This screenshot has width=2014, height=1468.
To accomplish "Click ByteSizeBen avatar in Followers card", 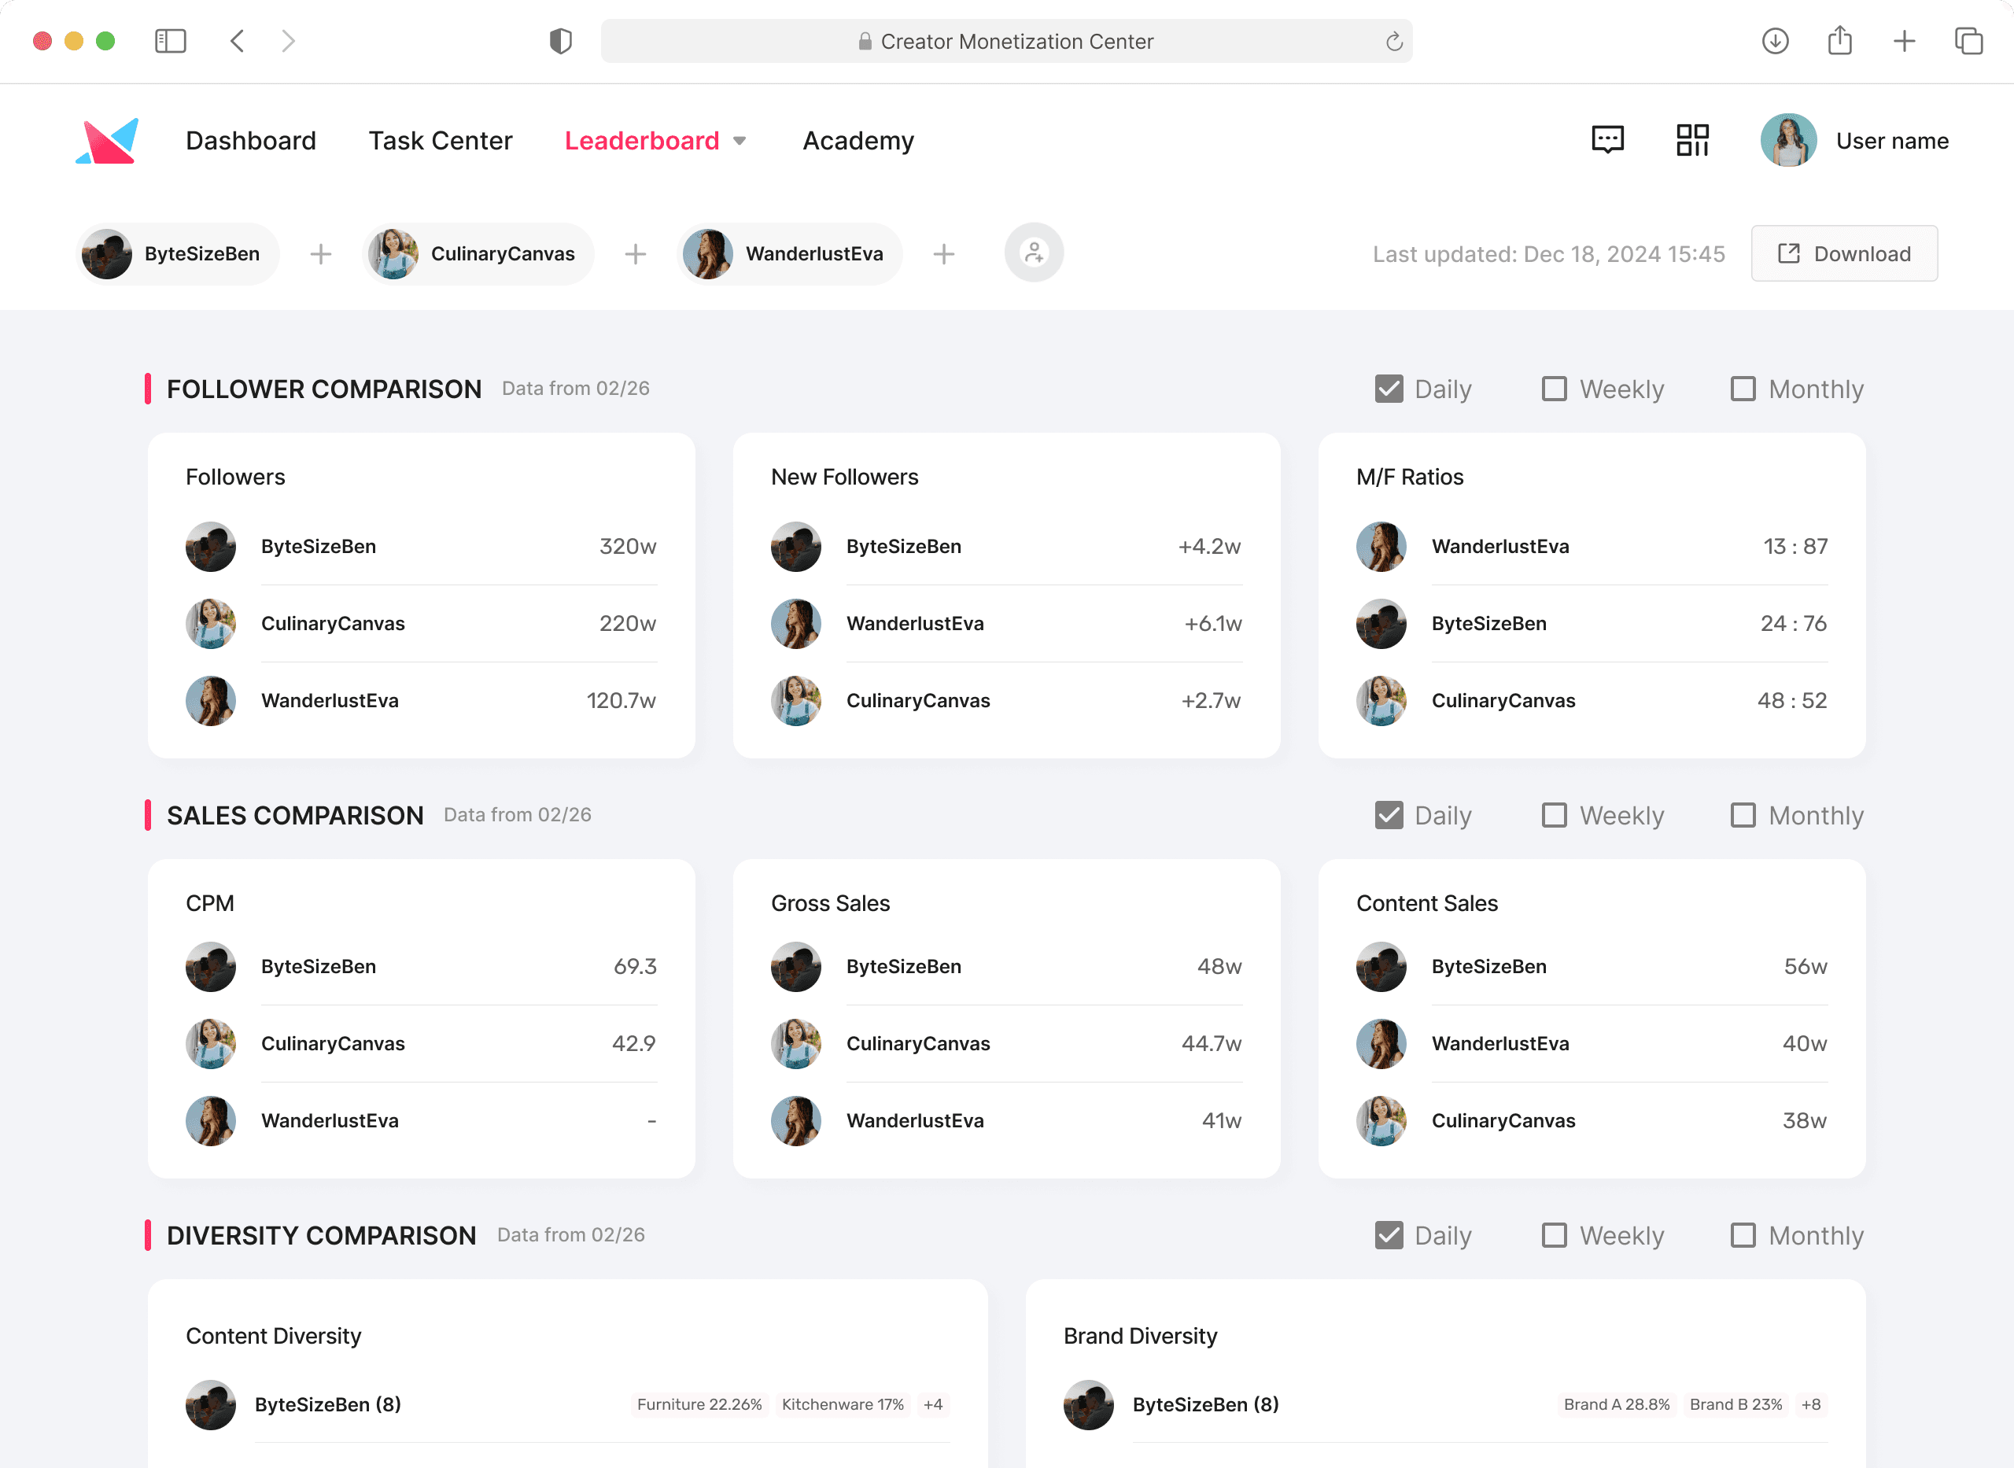I will click(x=211, y=547).
